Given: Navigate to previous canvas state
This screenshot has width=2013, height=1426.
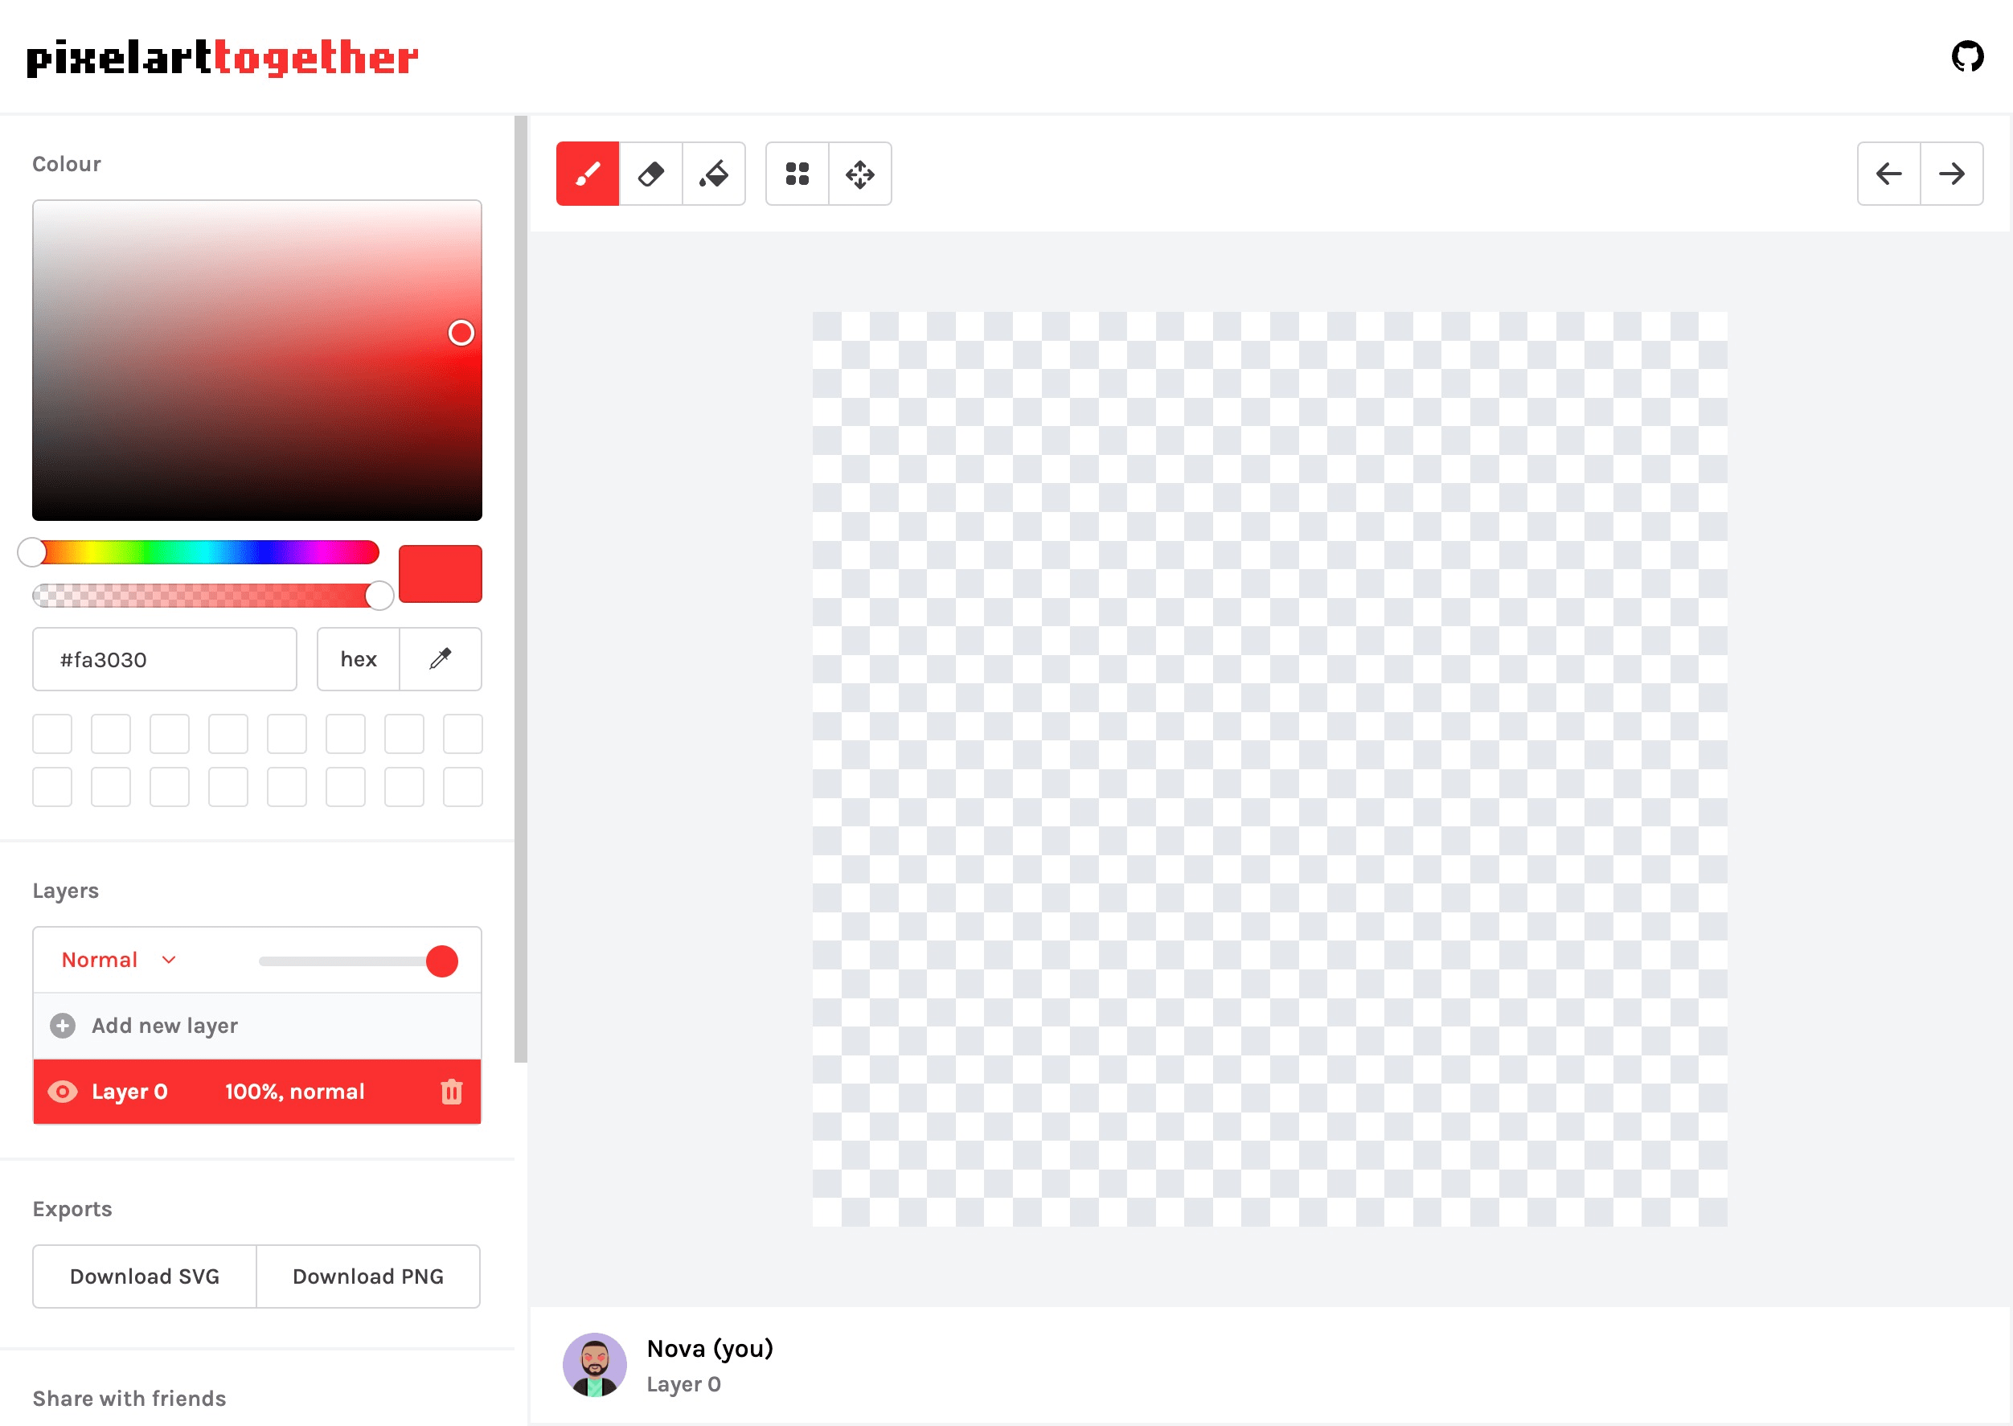Looking at the screenshot, I should [1888, 173].
